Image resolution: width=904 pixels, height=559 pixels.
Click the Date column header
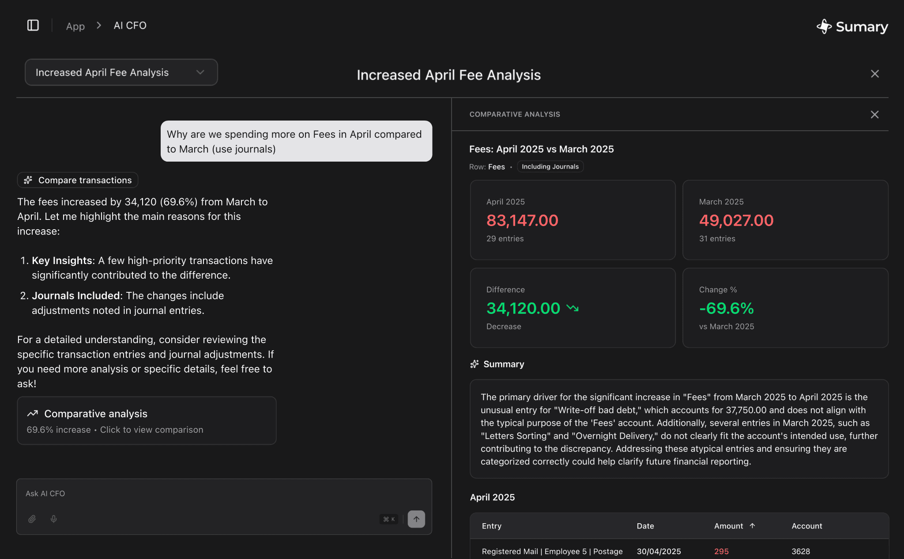[645, 526]
